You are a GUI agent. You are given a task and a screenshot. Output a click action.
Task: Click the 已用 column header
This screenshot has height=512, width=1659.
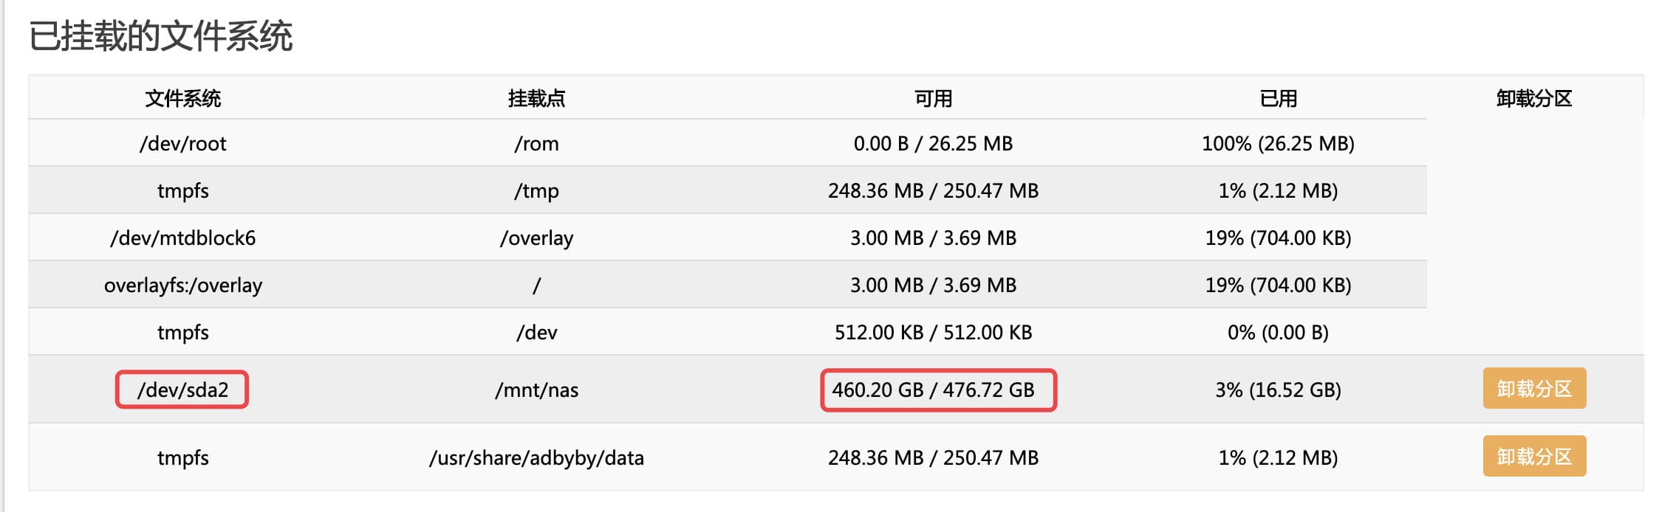click(1278, 98)
